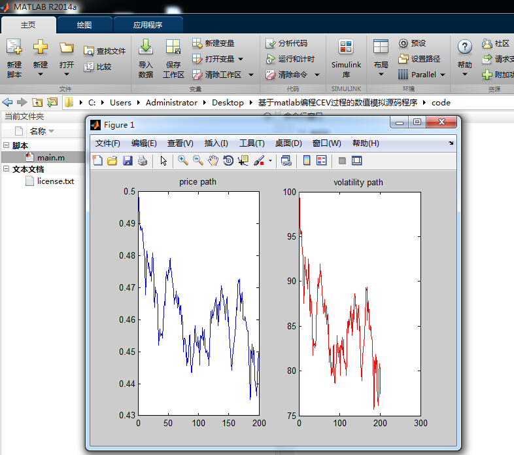Collapse the Scripts (脚本) group

[7, 145]
